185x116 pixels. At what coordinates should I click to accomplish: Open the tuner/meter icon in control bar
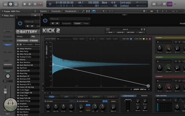[154, 4]
